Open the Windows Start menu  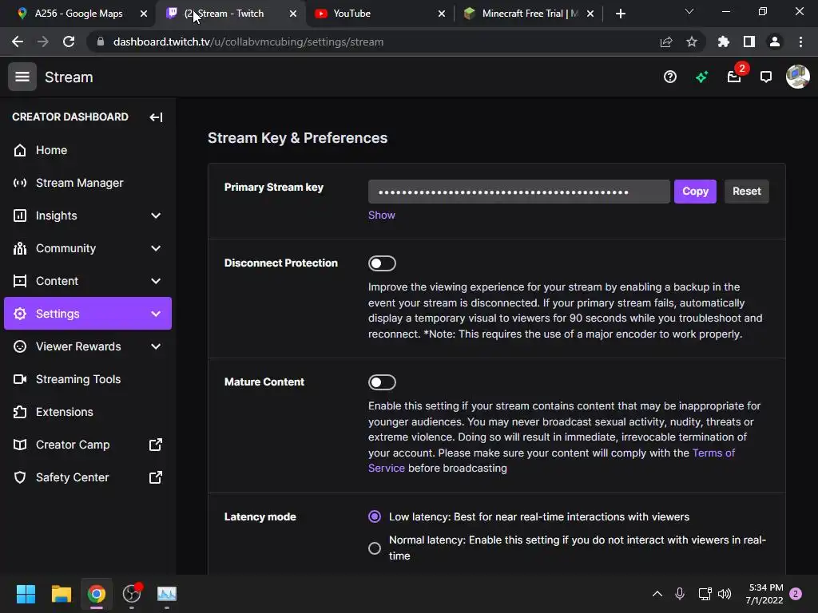click(26, 594)
